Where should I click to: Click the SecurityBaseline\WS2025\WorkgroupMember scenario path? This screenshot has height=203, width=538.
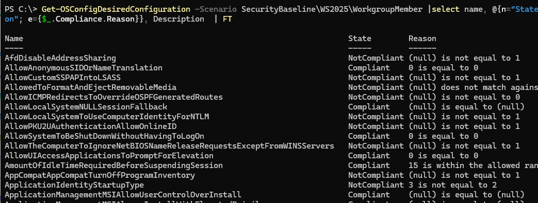coord(332,9)
